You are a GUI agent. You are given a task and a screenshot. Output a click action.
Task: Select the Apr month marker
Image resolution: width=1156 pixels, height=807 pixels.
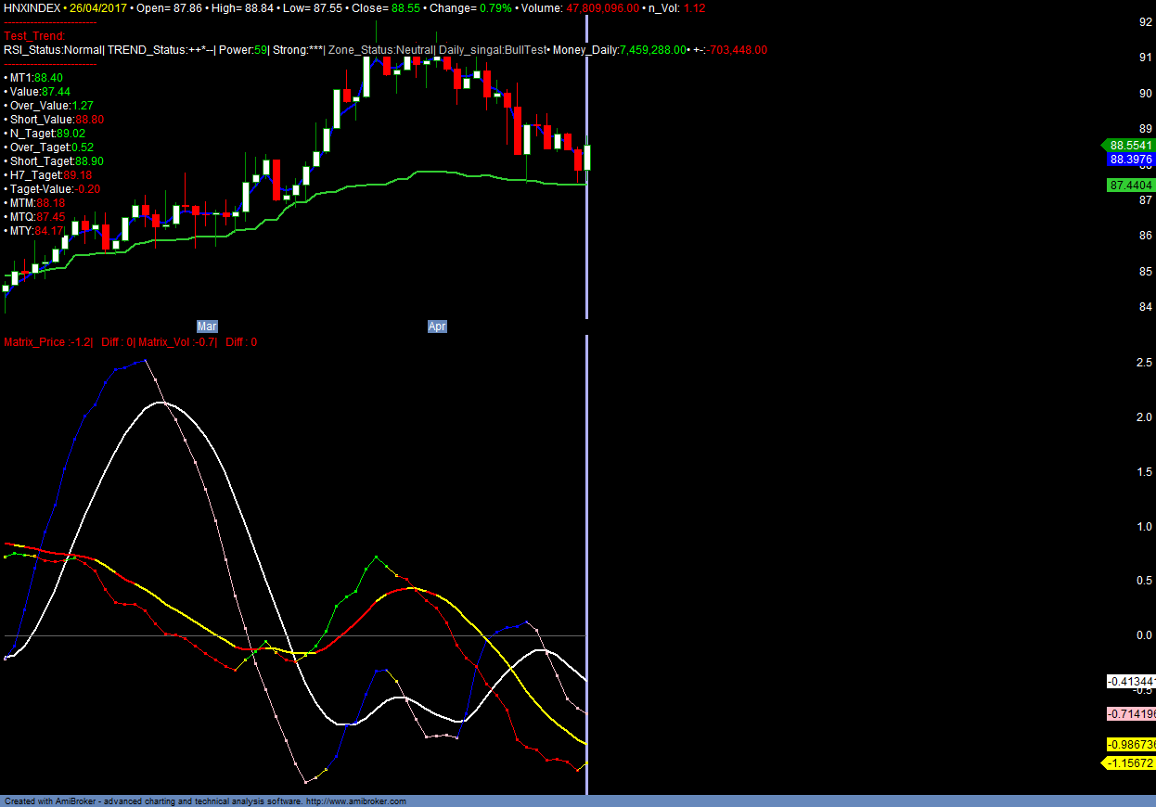pos(437,327)
